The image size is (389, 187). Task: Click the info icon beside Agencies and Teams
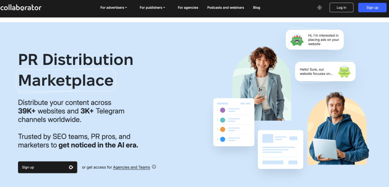pos(154,167)
